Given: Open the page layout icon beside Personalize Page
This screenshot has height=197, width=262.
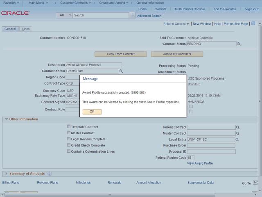Looking at the screenshot, I should point(253,24).
